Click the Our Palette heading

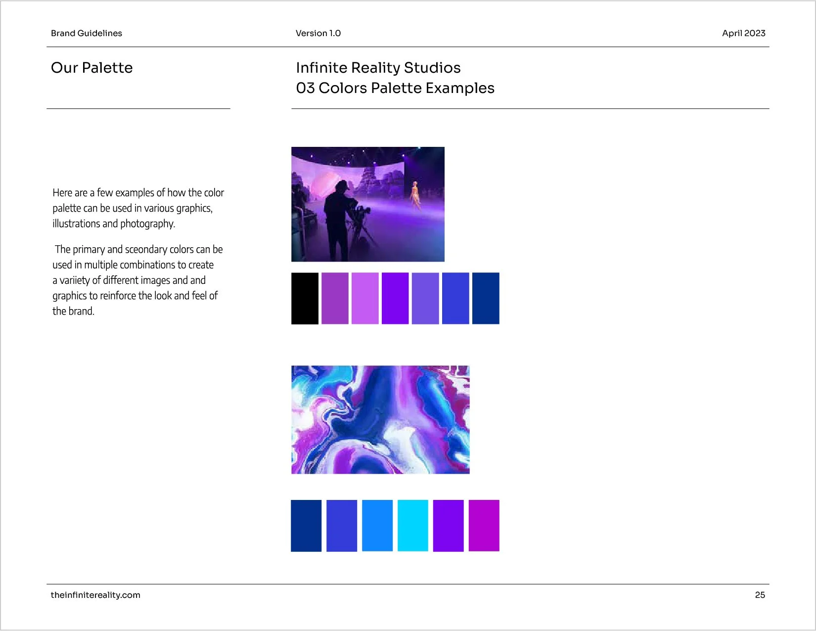pos(91,68)
